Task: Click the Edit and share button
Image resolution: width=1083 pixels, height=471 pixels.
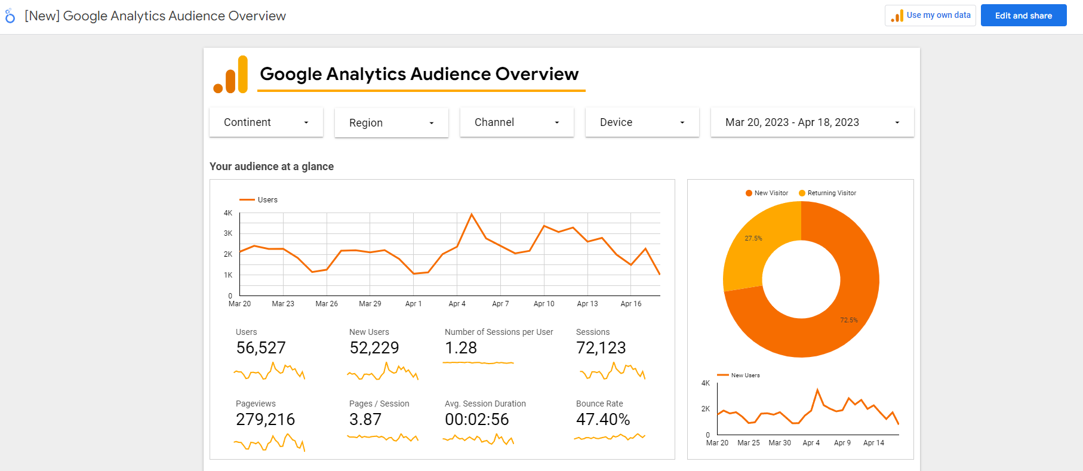Action: click(1024, 16)
